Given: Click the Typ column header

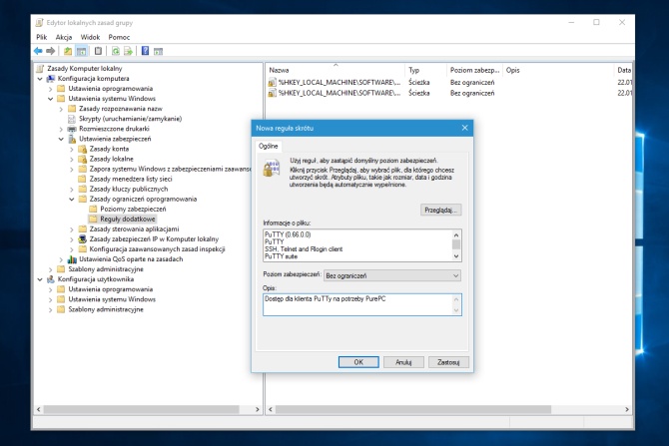Looking at the screenshot, I should 425,70.
